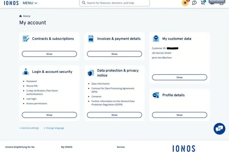Click the 'My account' page title
Viewport: 229px width, 152px height.
(33, 23)
